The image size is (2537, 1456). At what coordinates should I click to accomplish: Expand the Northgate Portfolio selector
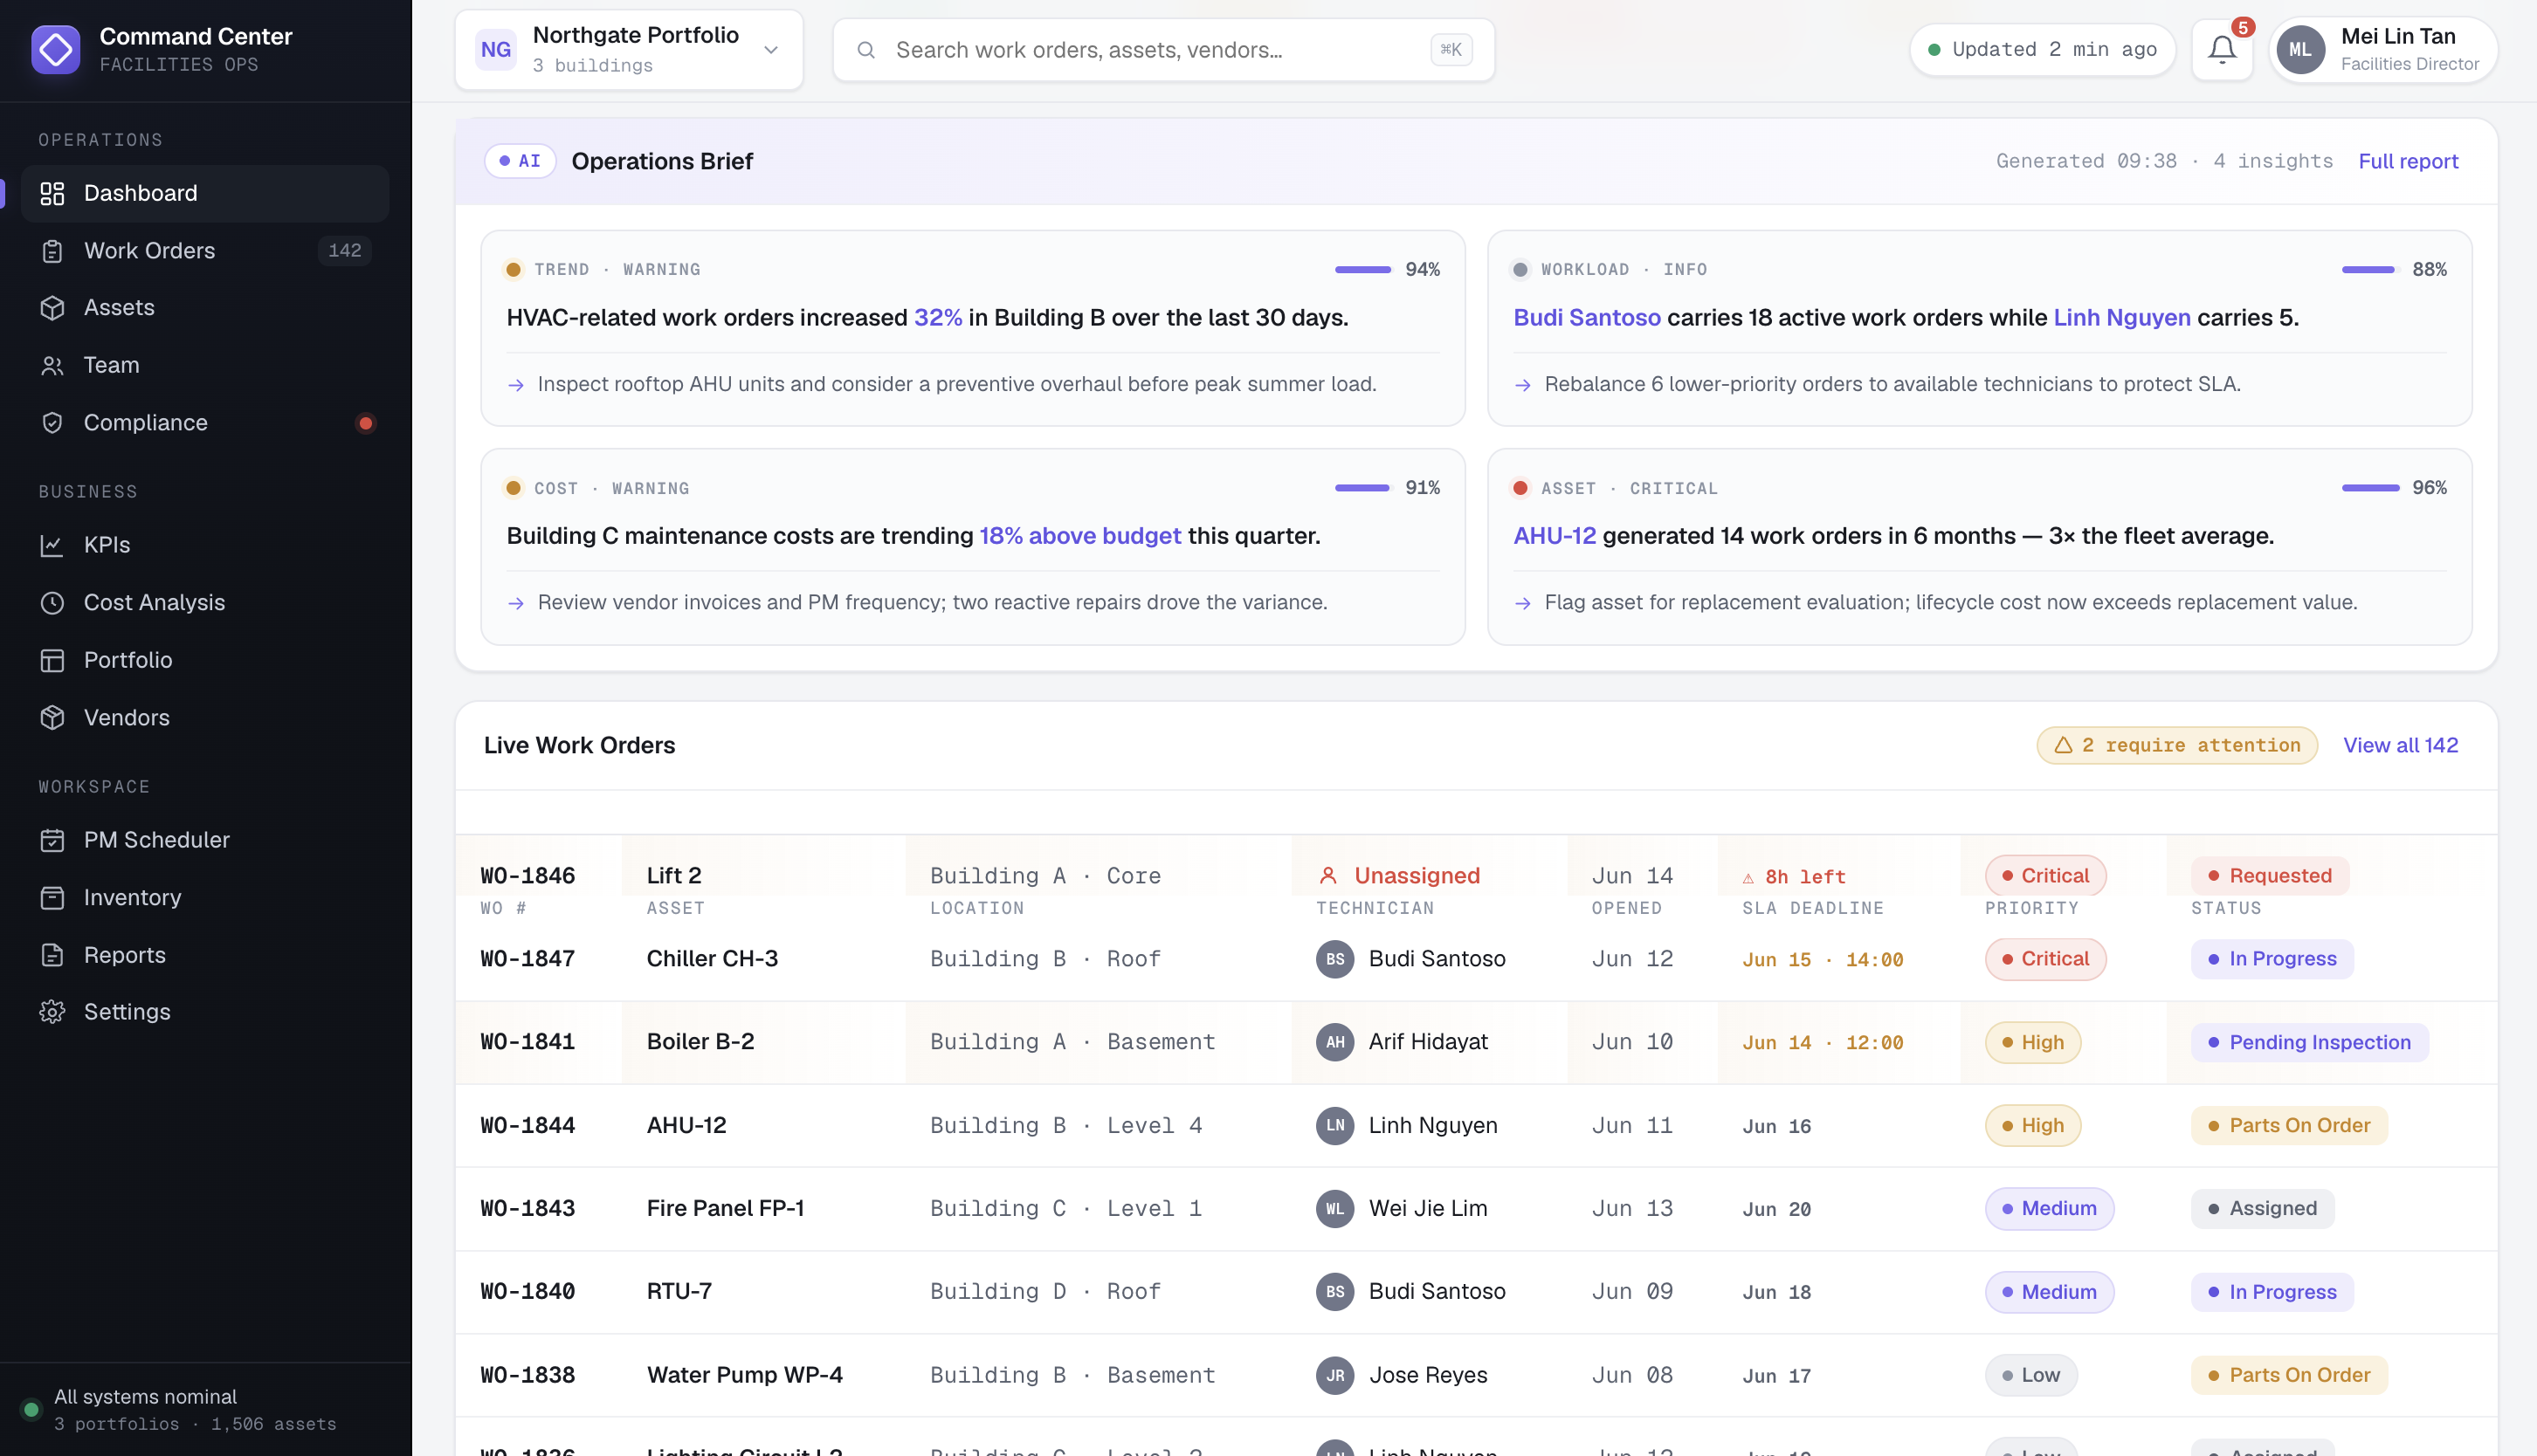(630, 49)
